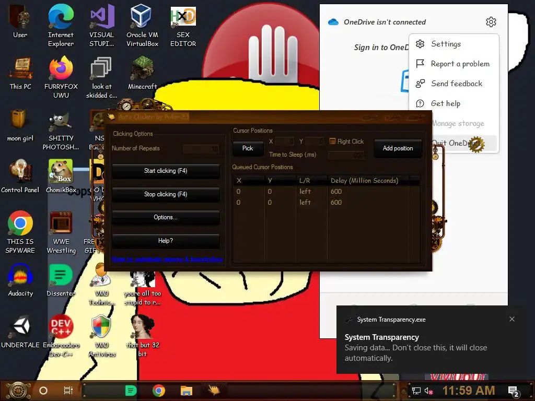Viewport: 535px width, 401px height.
Task: Launch Internet Explorer Edge desktop icon
Action: pyautogui.click(x=61, y=26)
